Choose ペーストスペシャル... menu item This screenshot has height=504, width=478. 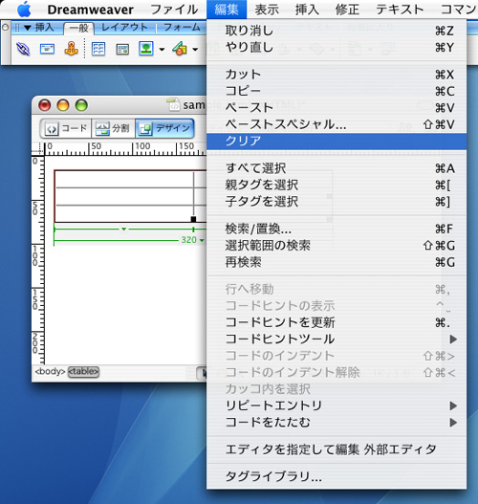pos(337,124)
